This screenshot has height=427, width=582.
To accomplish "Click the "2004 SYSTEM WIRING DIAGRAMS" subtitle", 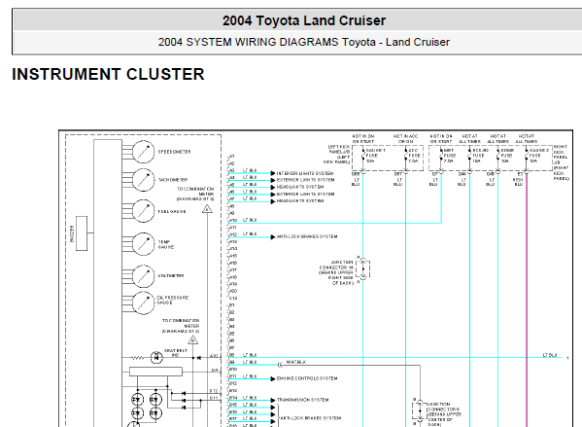I will pyautogui.click(x=249, y=42).
